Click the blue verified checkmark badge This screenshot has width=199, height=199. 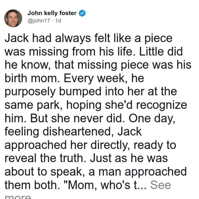(82, 13)
